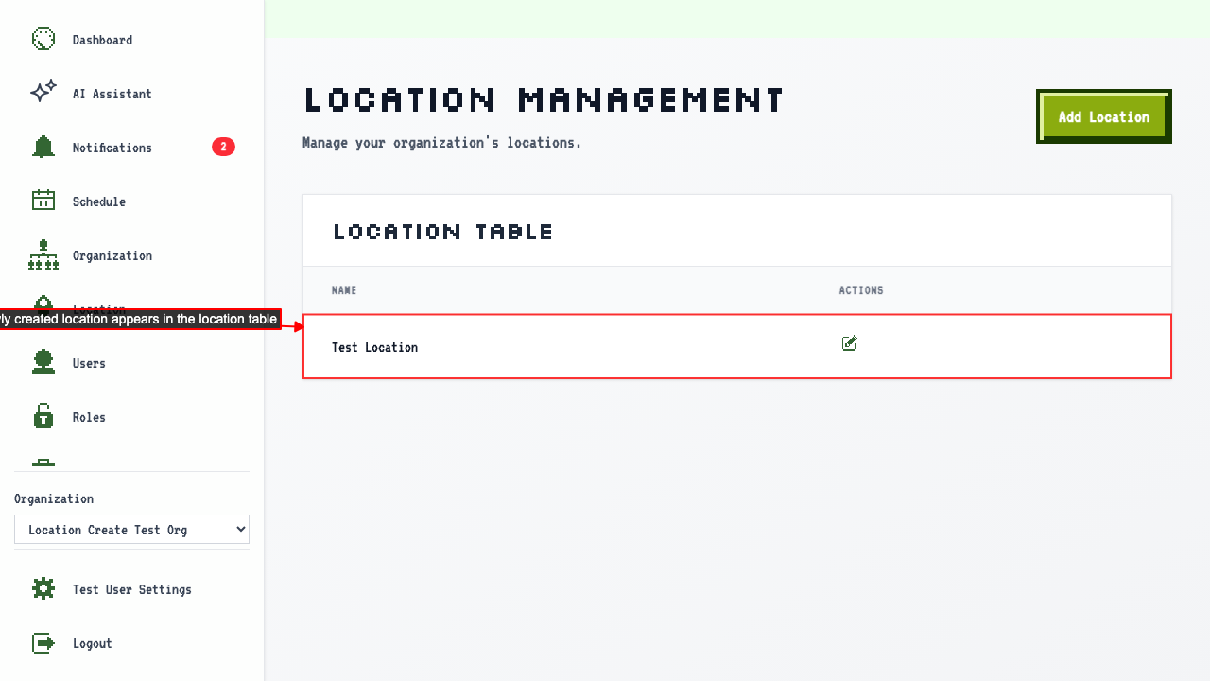Click the Test Location row name
The image size is (1210, 681).
pyautogui.click(x=374, y=347)
